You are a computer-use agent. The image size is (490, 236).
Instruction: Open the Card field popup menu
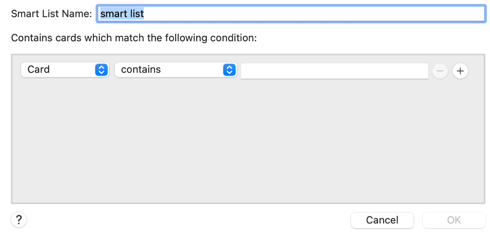coord(65,70)
